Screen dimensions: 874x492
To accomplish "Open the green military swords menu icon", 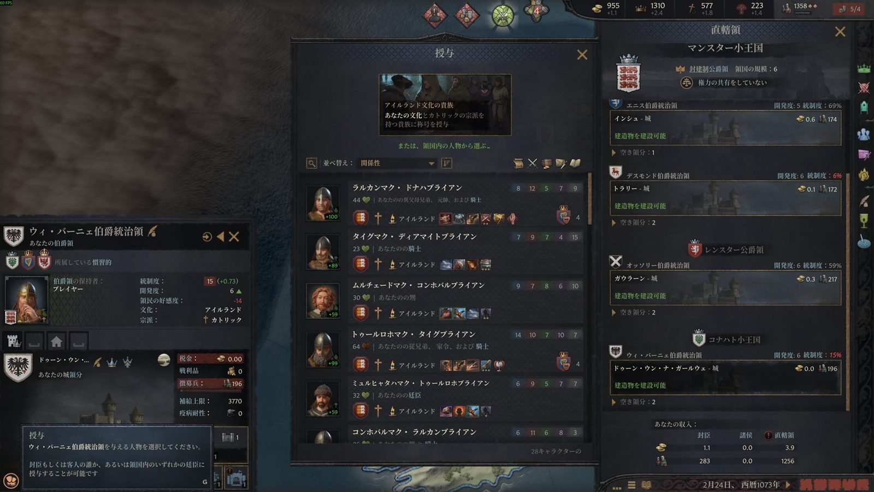I will tap(503, 15).
